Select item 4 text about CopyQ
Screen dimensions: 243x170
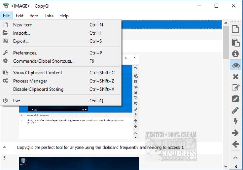tap(101, 148)
